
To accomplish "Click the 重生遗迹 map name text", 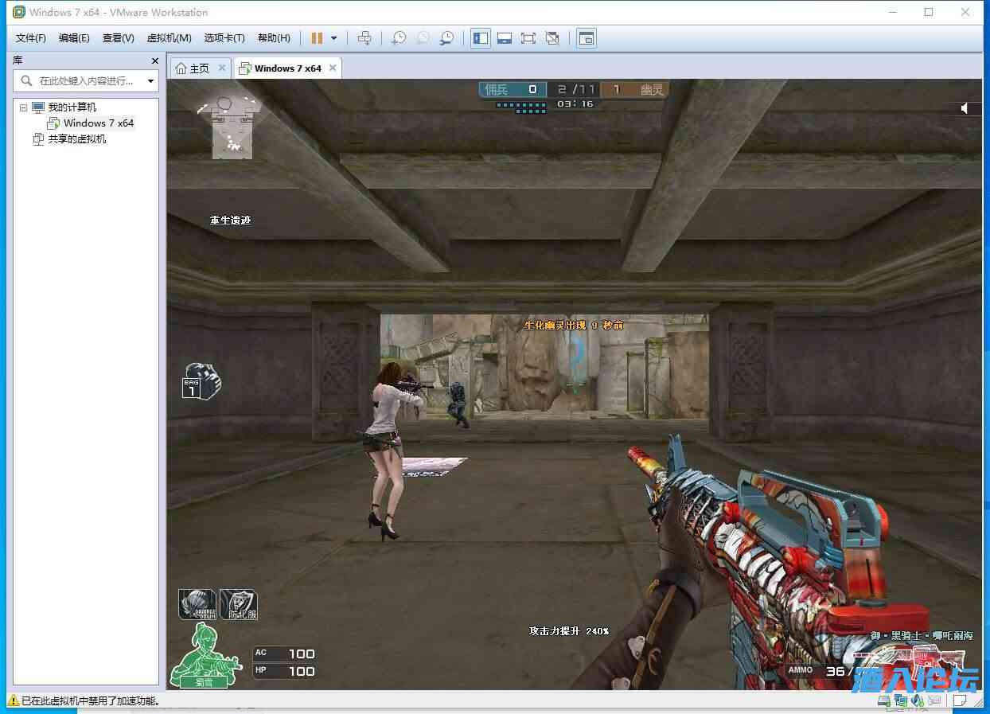I will [231, 220].
